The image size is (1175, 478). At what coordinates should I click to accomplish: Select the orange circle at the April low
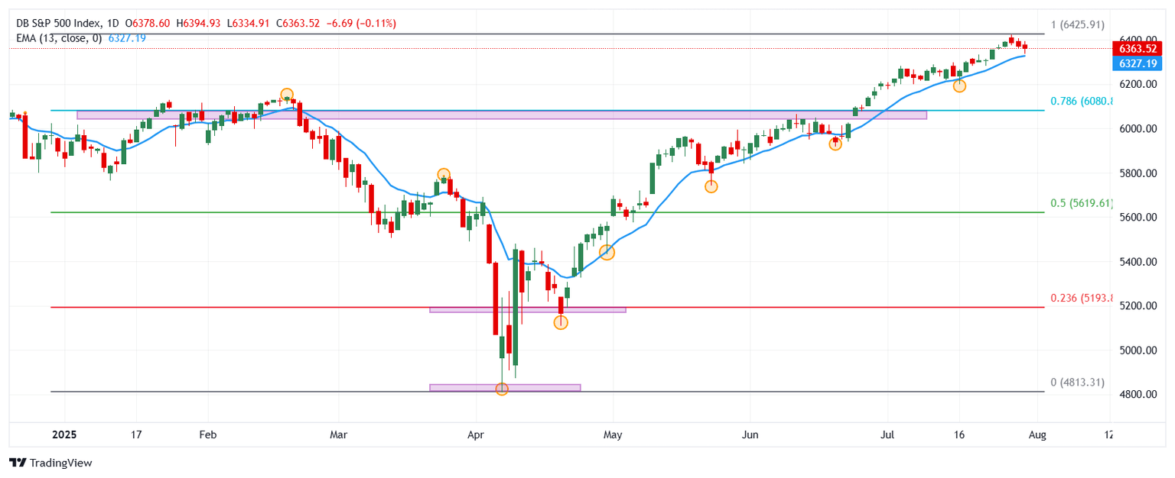click(x=502, y=389)
